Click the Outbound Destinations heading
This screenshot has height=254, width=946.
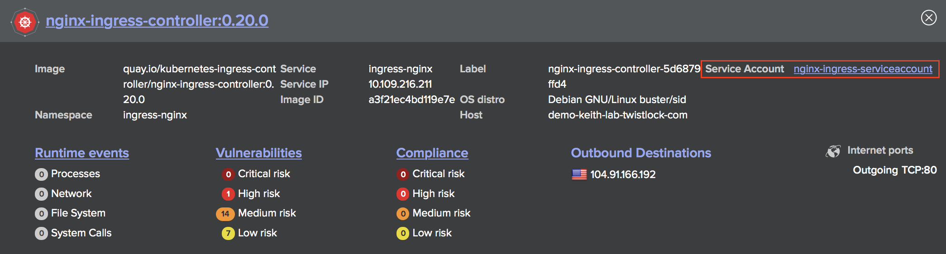(641, 153)
